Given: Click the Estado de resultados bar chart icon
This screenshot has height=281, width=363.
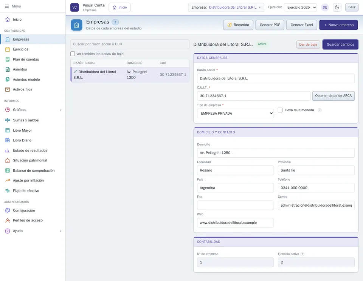Looking at the screenshot, I should pos(8,150).
